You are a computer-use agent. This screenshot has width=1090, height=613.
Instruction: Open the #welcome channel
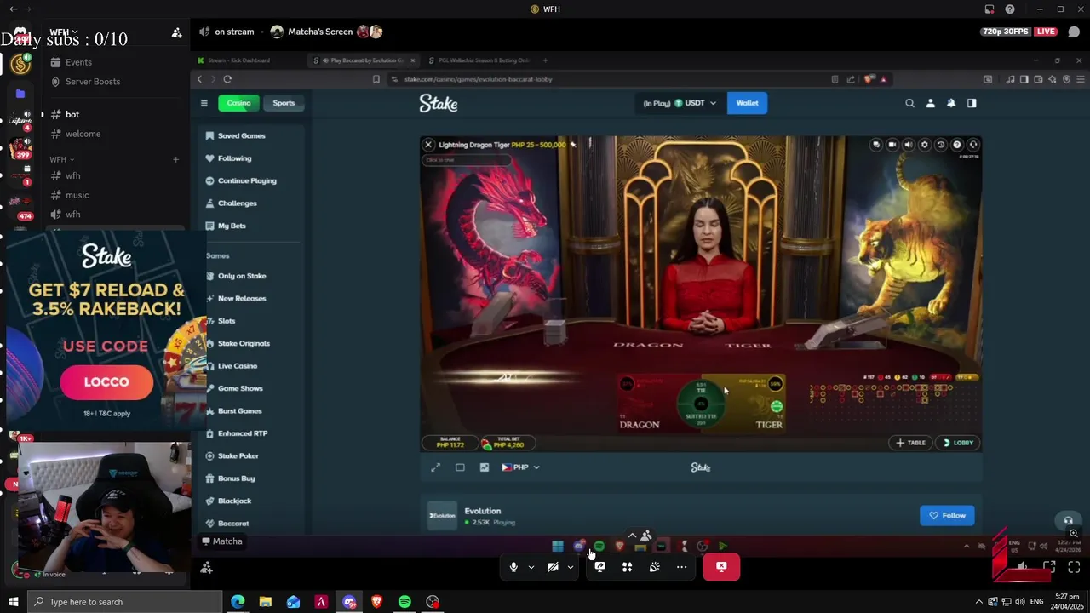pyautogui.click(x=83, y=134)
